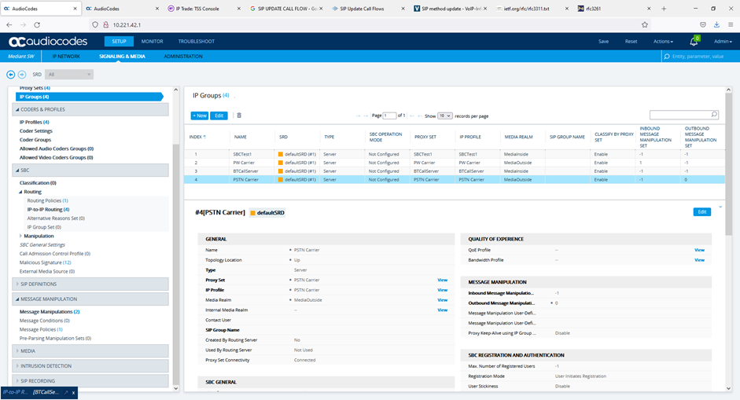Click Reset in the top bar
The width and height of the screenshot is (740, 400).
(631, 42)
